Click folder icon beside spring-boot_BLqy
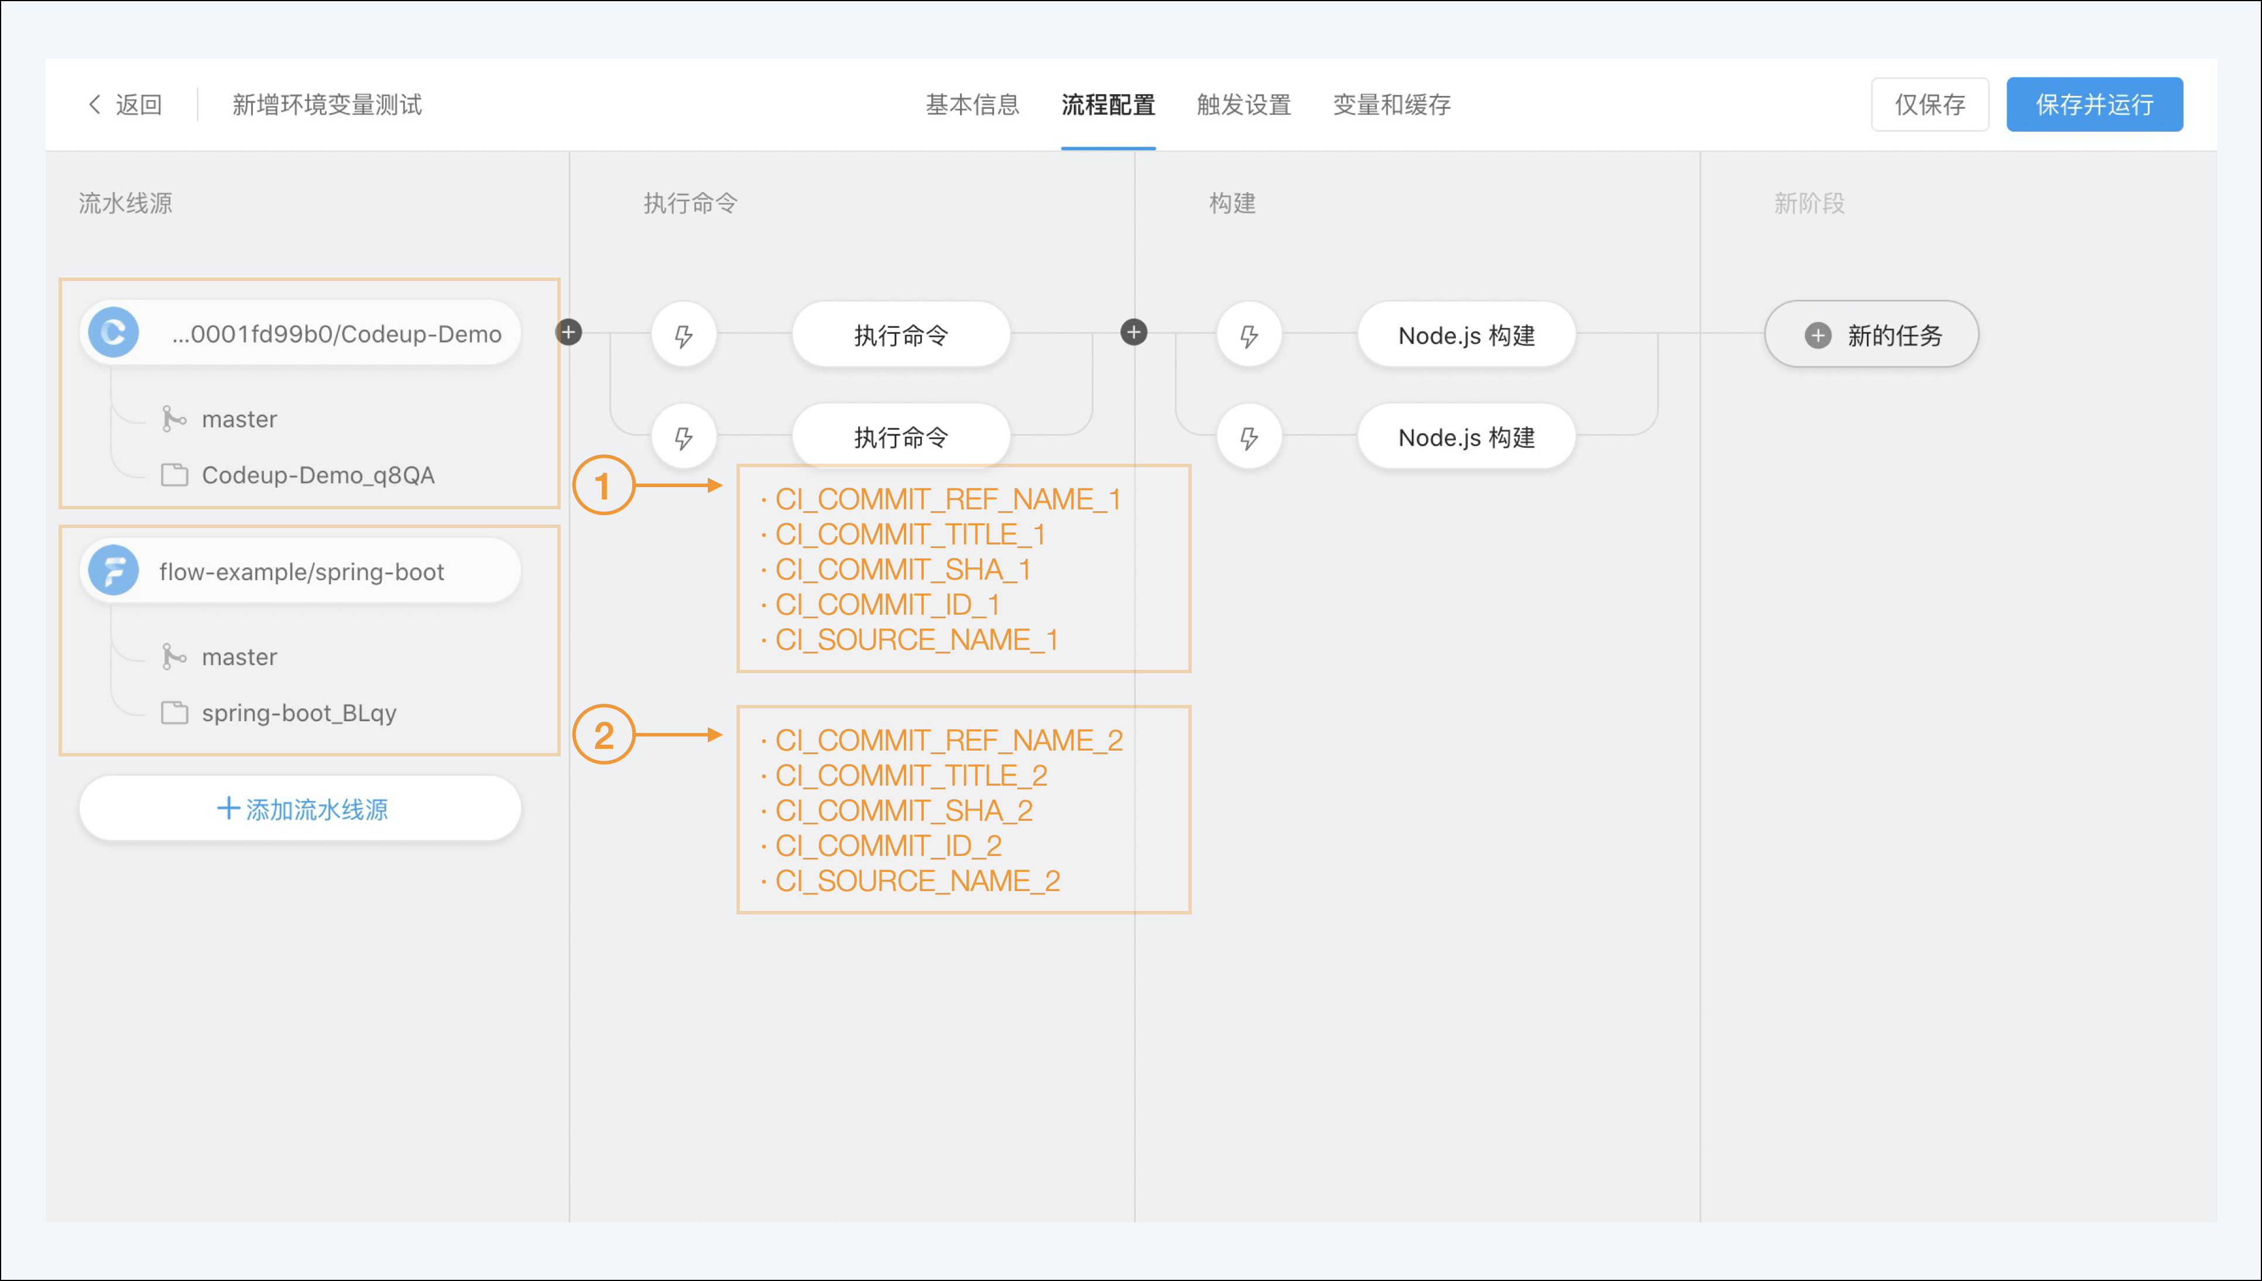 [174, 713]
